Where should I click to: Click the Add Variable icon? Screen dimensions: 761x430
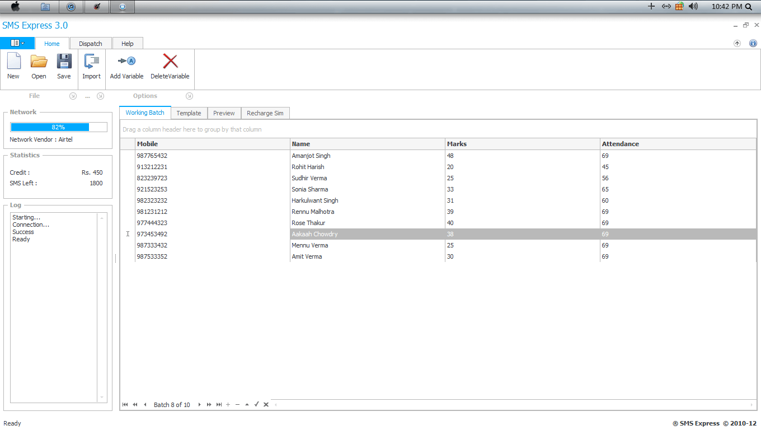(126, 62)
